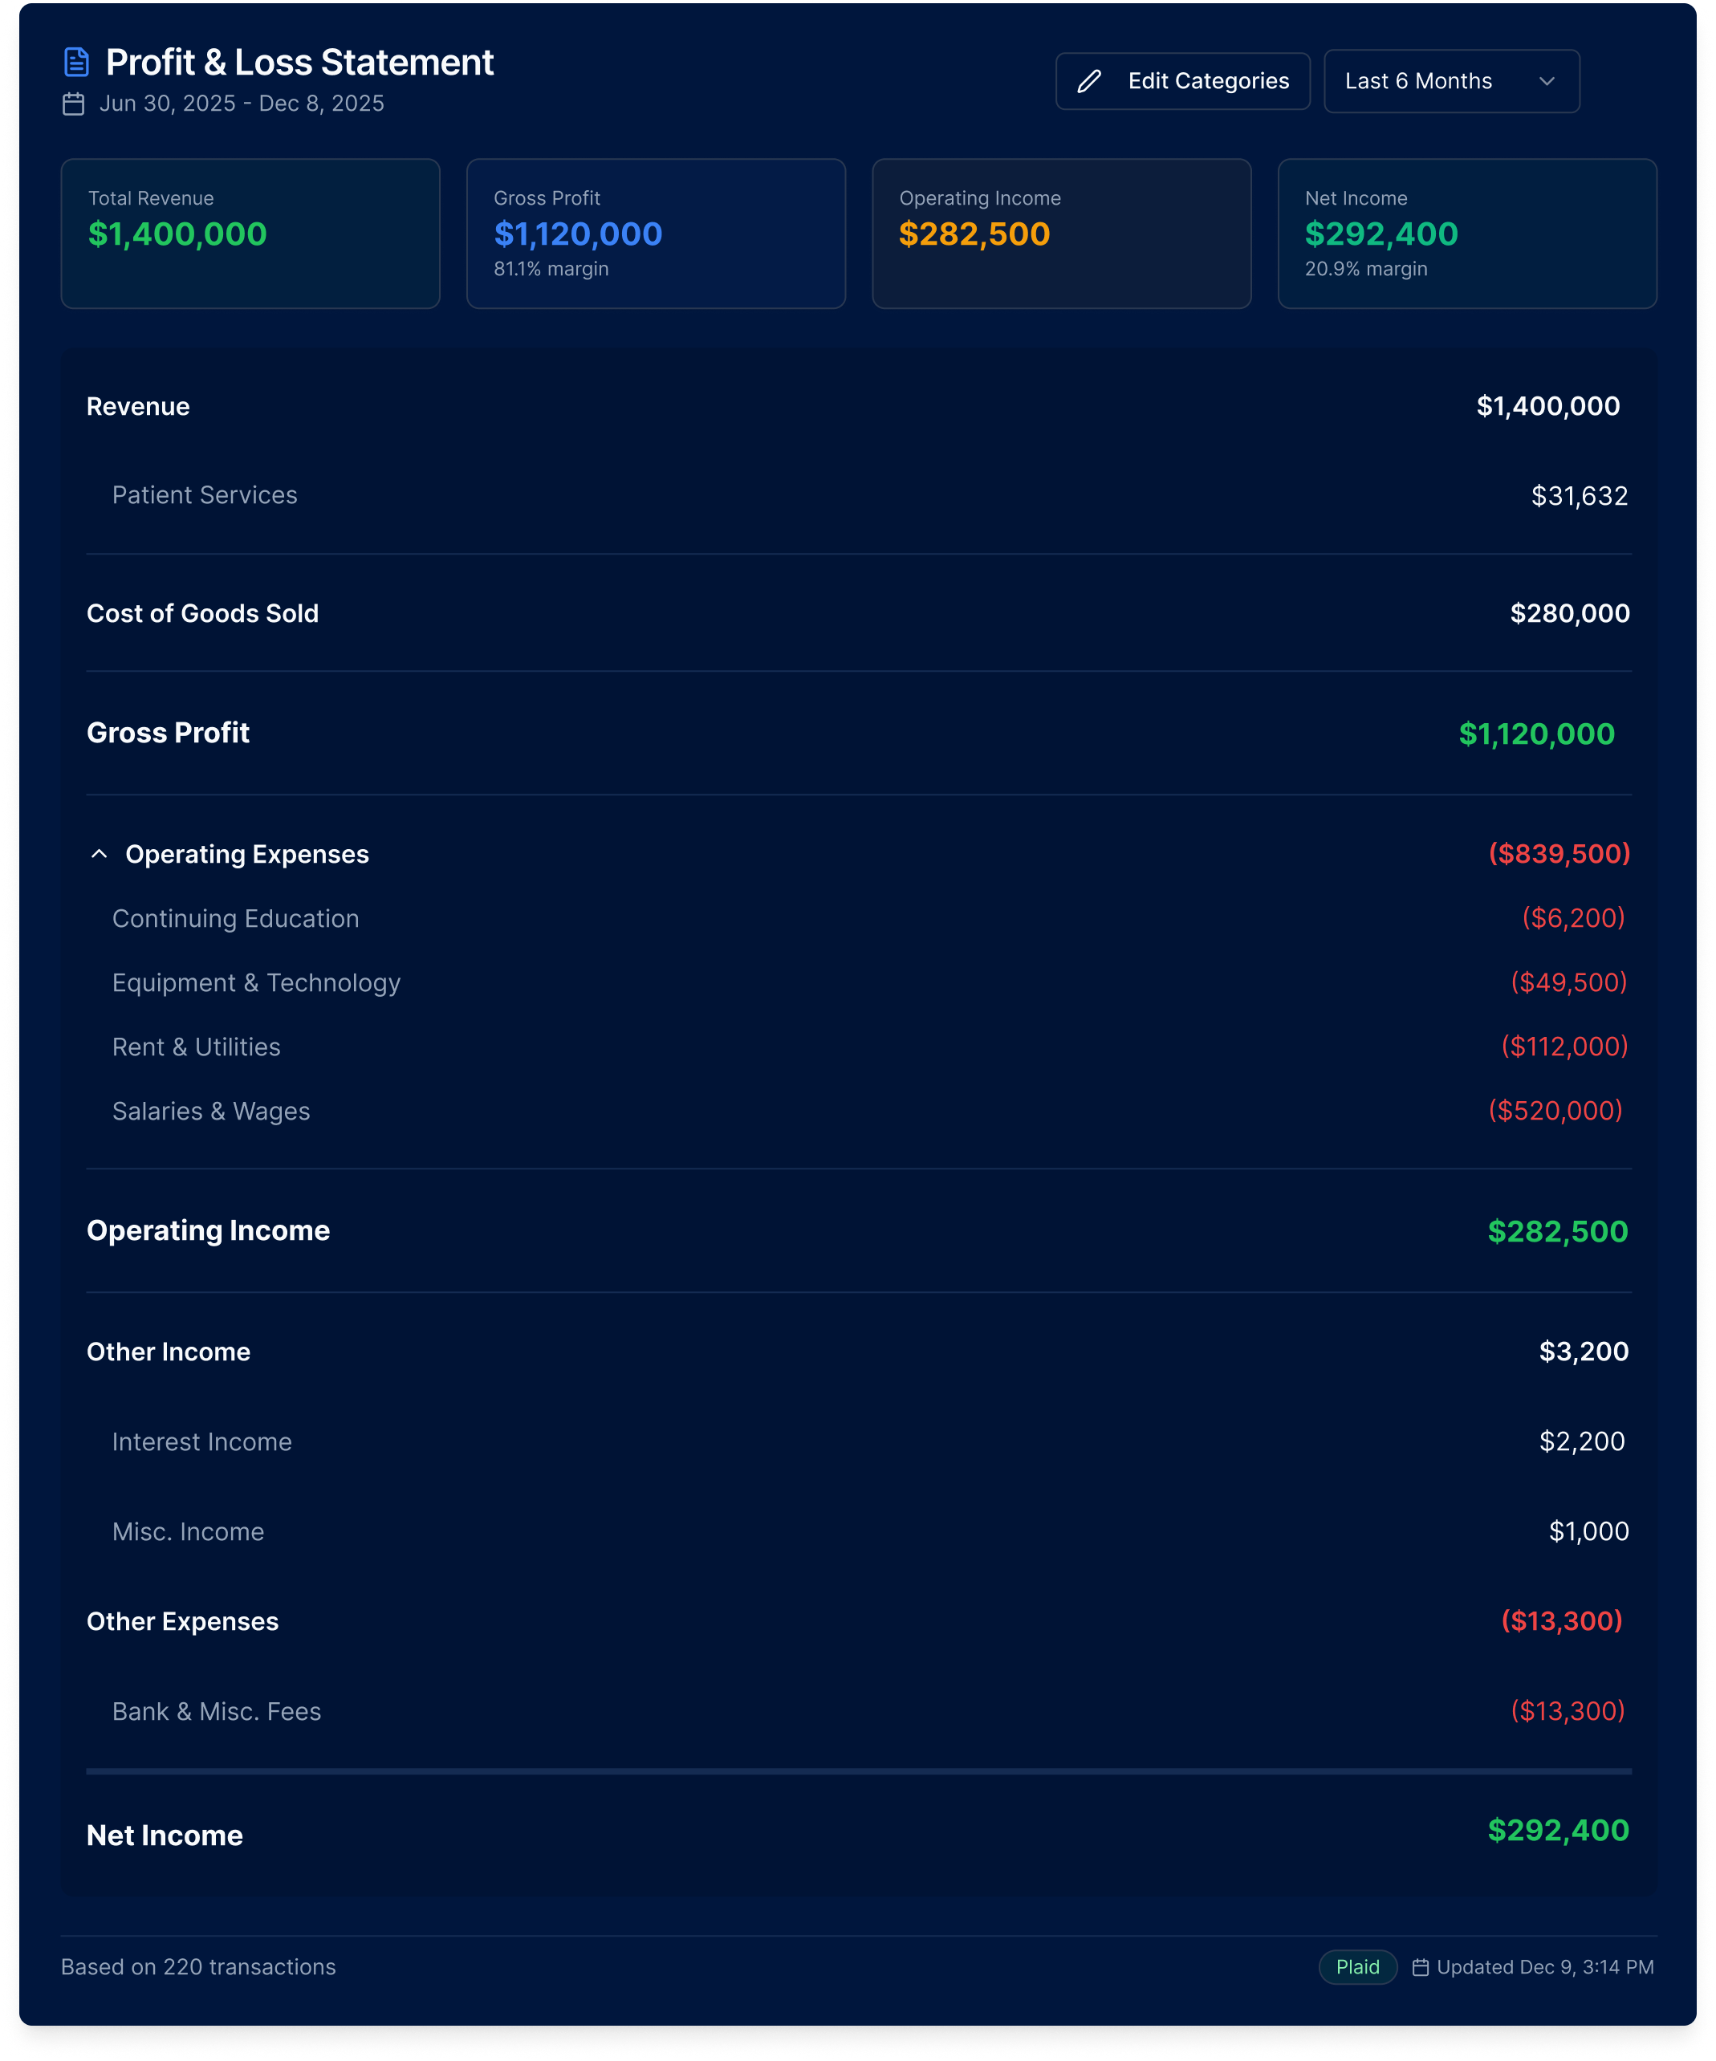Viewport: 1716px width, 2061px height.
Task: Click the document icon beside the title
Action: 76,62
